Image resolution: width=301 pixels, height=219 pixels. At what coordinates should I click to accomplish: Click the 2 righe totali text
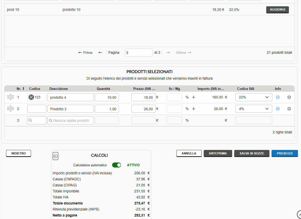[x=282, y=132]
